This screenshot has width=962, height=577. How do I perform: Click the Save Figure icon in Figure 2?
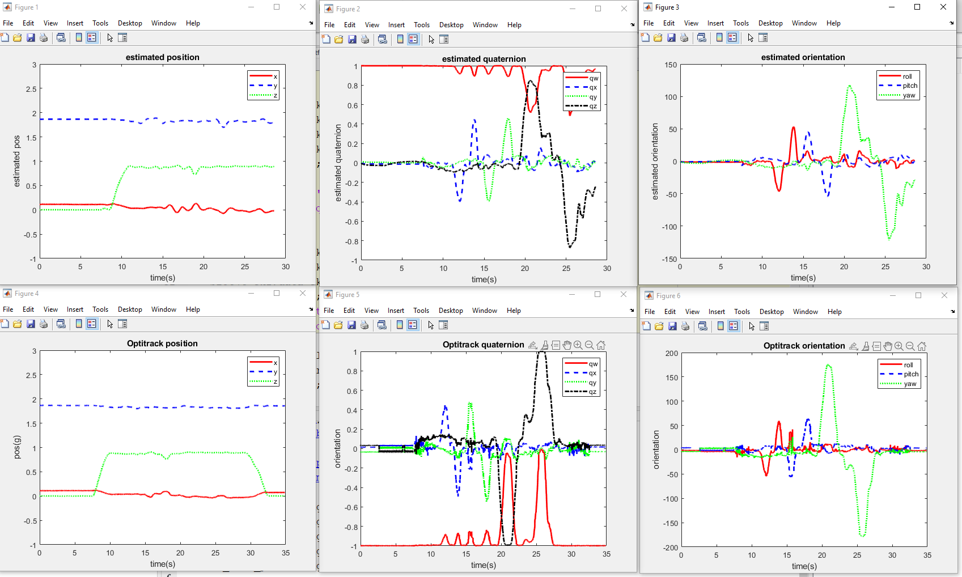tap(352, 40)
